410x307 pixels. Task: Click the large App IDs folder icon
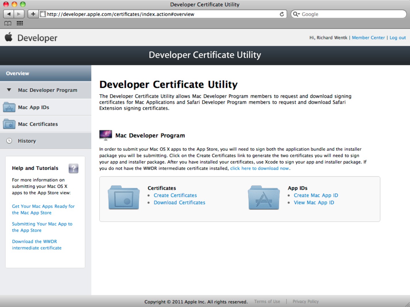264,198
